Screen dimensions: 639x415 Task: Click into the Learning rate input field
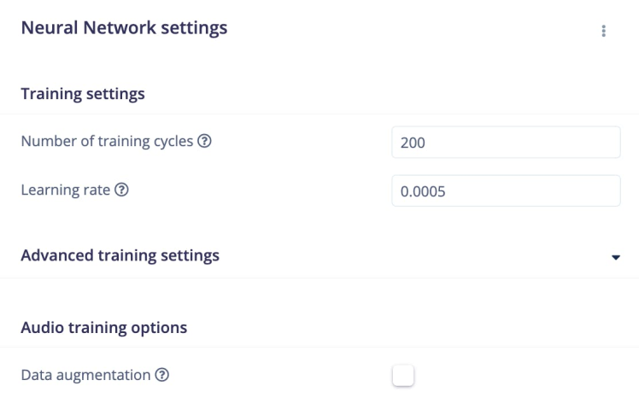point(506,191)
